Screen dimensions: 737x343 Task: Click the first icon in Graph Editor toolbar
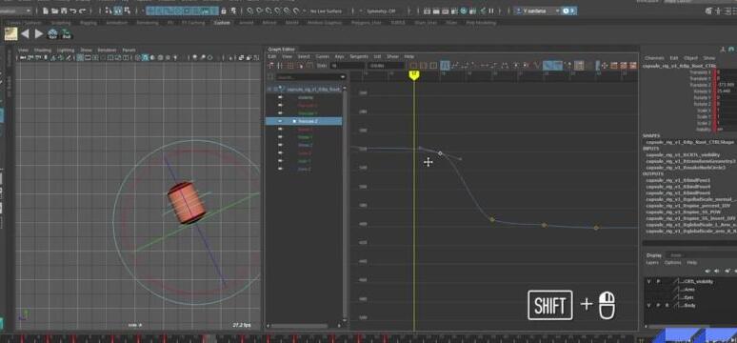(x=271, y=66)
